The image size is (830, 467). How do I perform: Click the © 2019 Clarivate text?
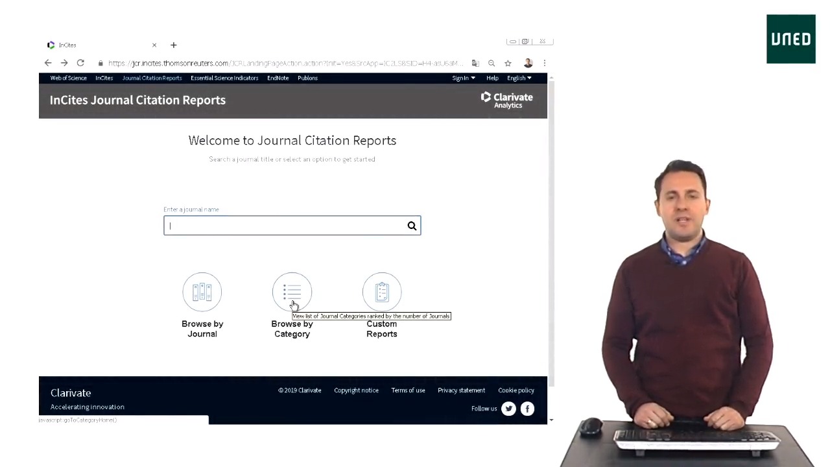[300, 390]
